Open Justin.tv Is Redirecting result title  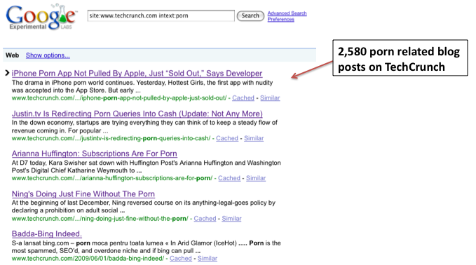coord(137,114)
